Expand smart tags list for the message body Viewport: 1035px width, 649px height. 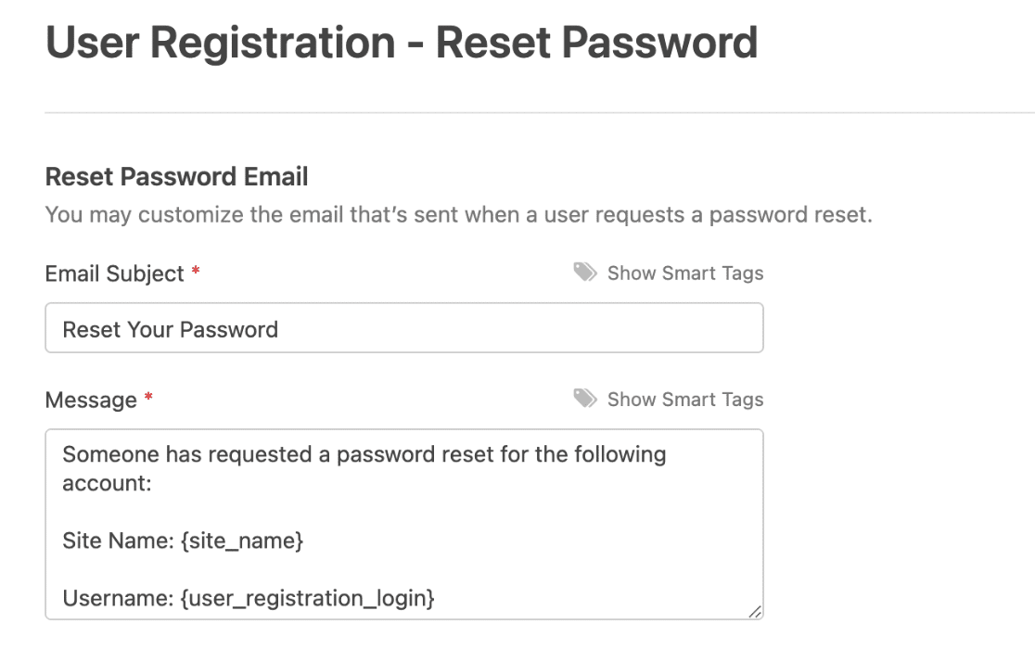coord(684,399)
